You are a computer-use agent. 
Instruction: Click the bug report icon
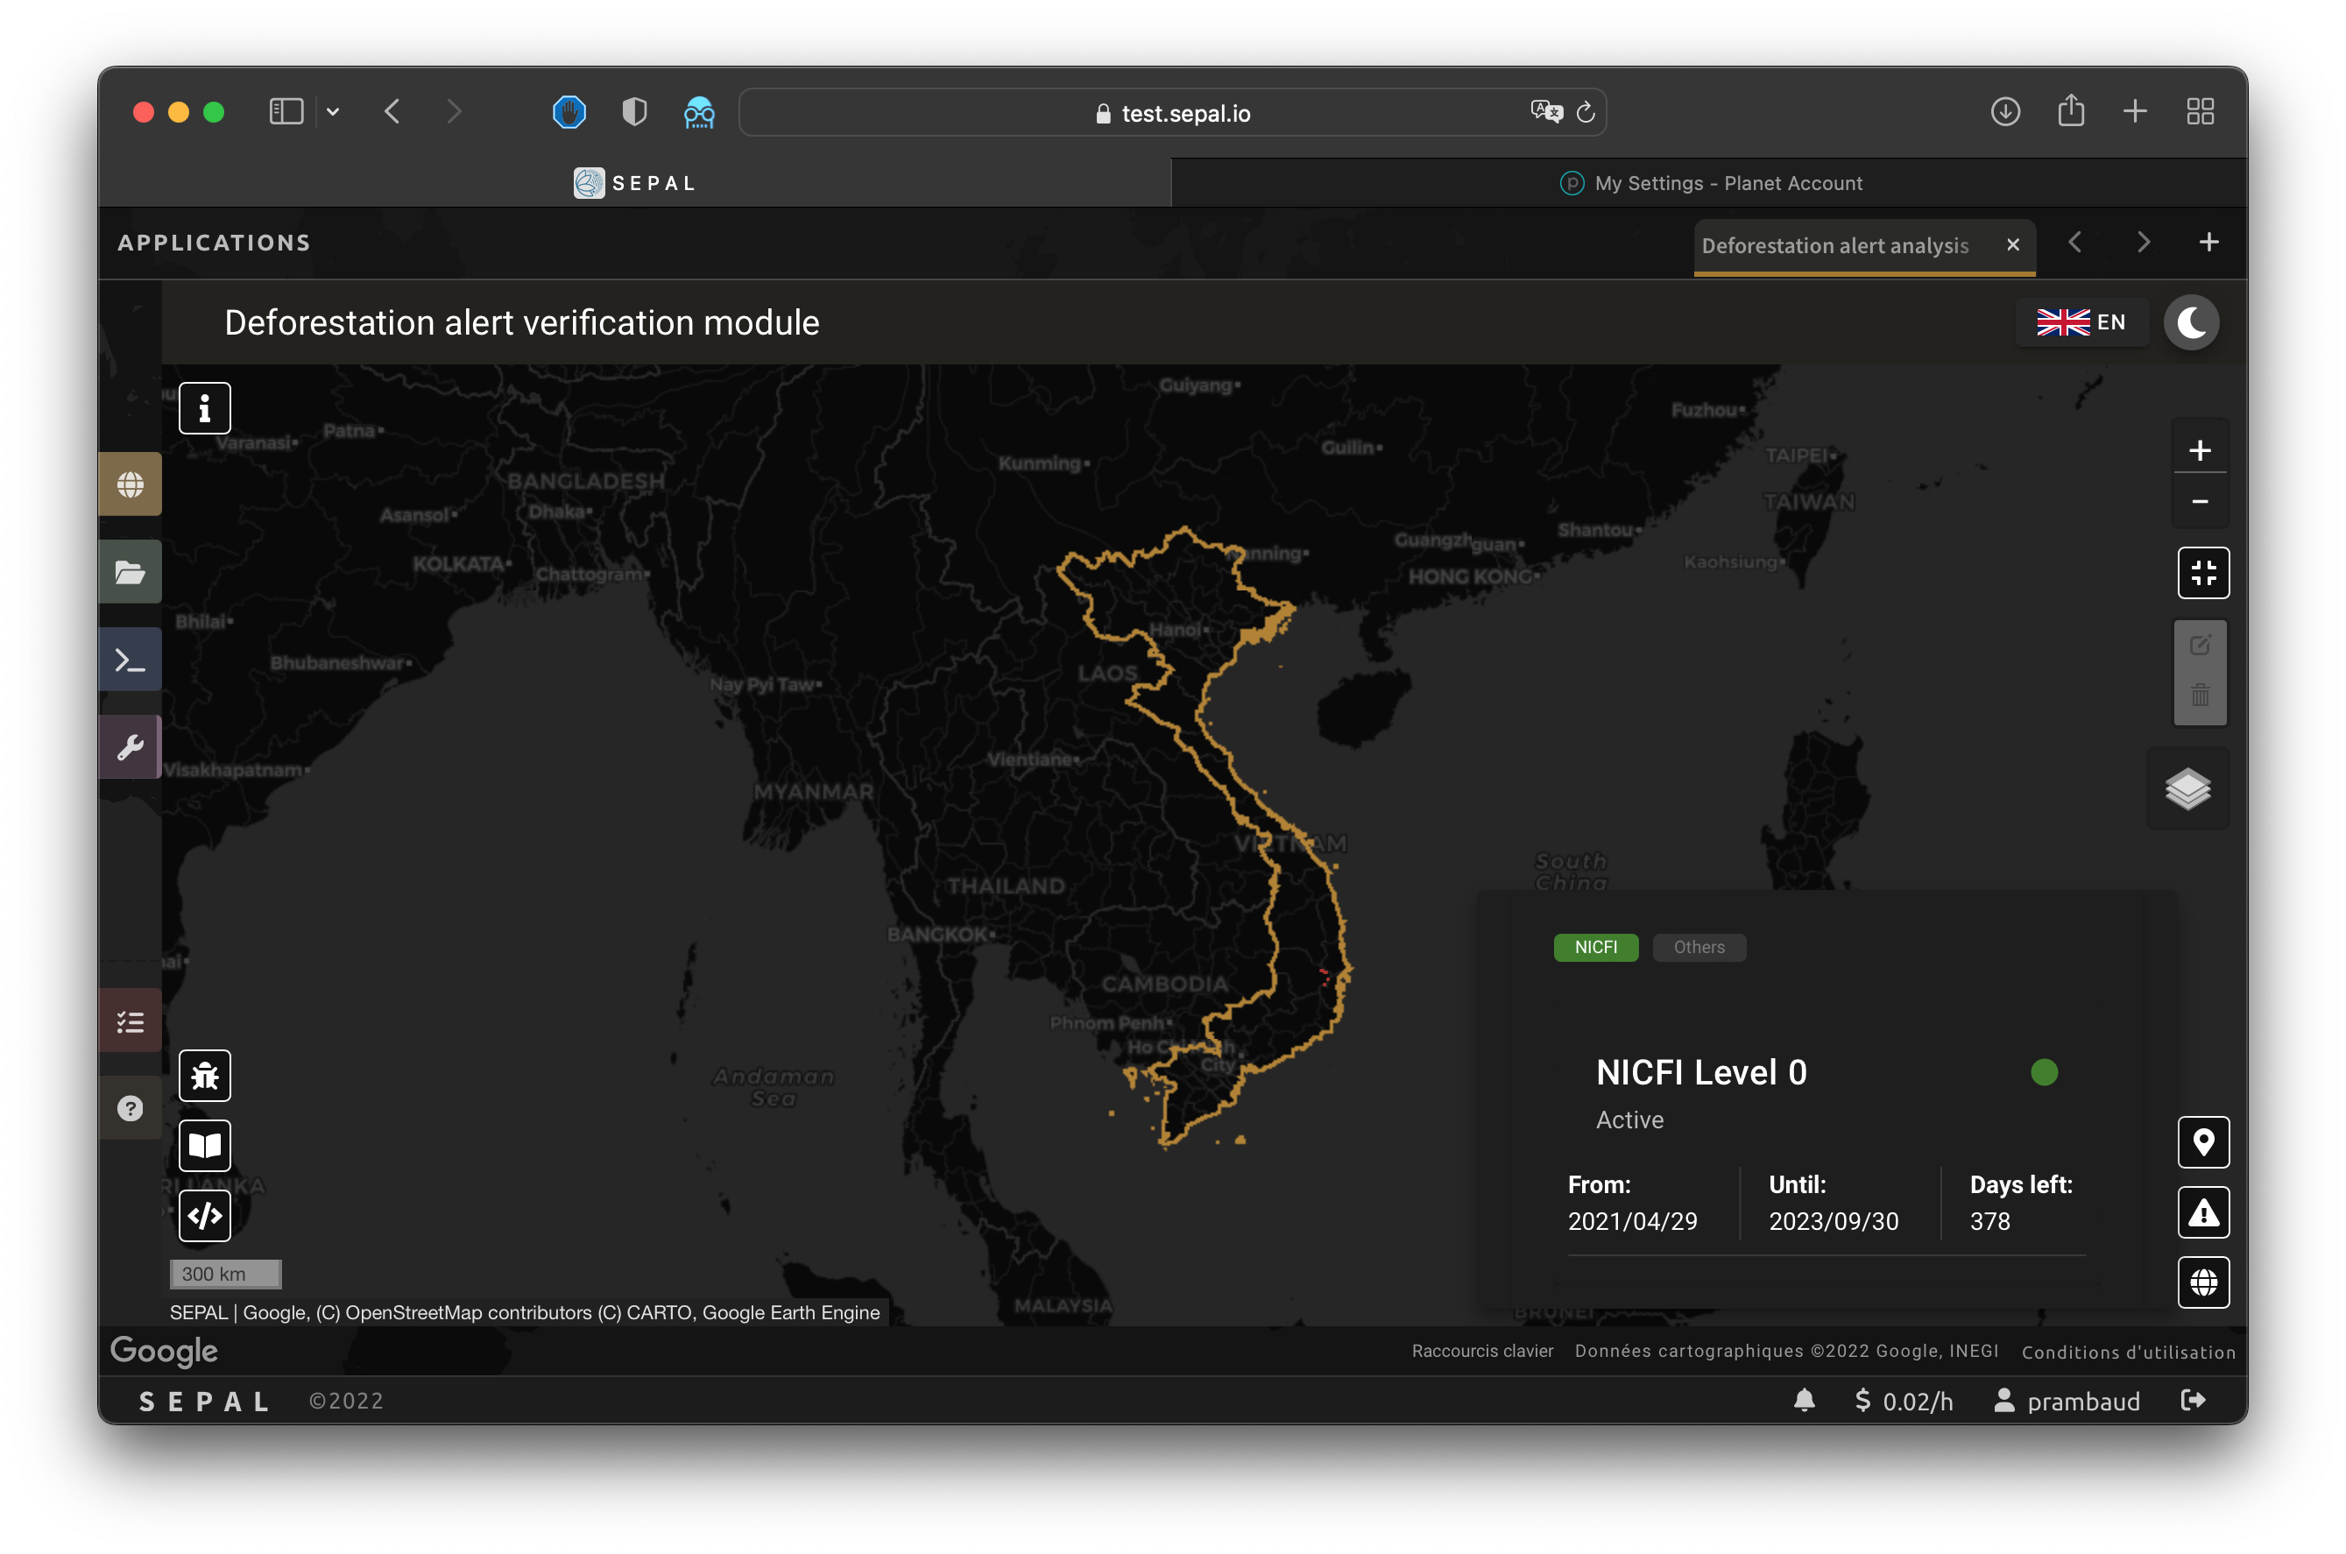(204, 1076)
